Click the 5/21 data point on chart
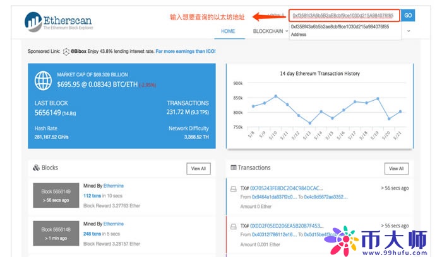Viewport: 442px width, 257px height. pos(400,111)
